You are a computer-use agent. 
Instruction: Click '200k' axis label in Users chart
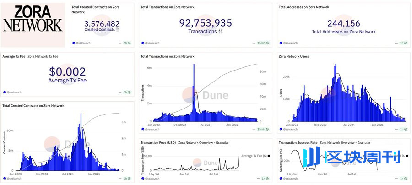pos(286,77)
